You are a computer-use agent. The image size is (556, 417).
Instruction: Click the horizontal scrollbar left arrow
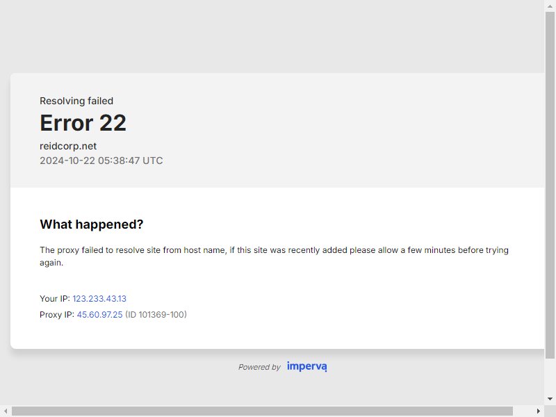pos(6,411)
